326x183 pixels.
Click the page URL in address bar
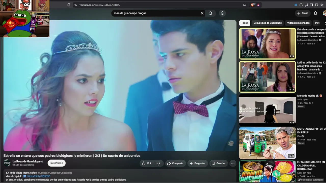coord(99,5)
